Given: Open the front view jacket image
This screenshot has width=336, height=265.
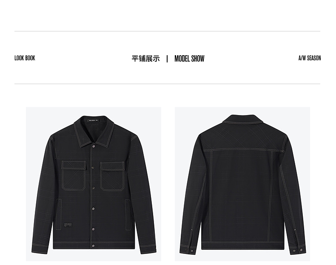Looking at the screenshot, I should [x=94, y=184].
